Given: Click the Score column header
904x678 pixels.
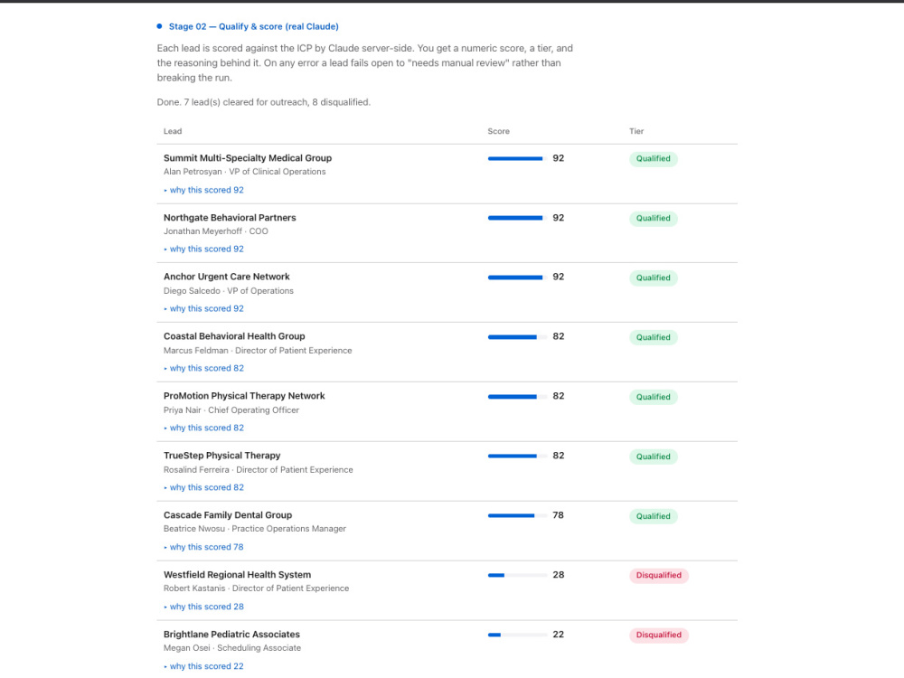Looking at the screenshot, I should [499, 131].
